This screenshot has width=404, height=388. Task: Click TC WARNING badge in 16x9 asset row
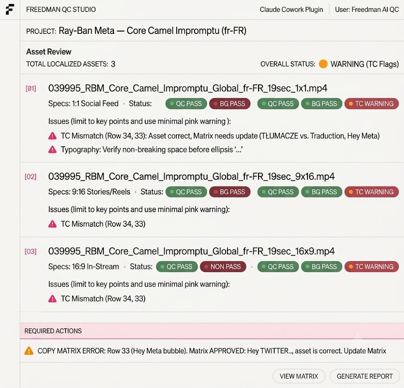click(x=372, y=267)
